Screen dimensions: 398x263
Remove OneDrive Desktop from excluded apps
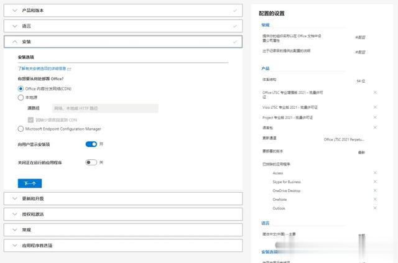375,190
